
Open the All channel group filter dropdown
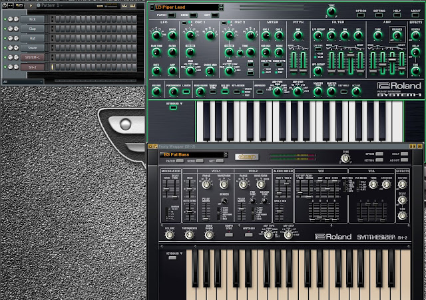[x=23, y=82]
